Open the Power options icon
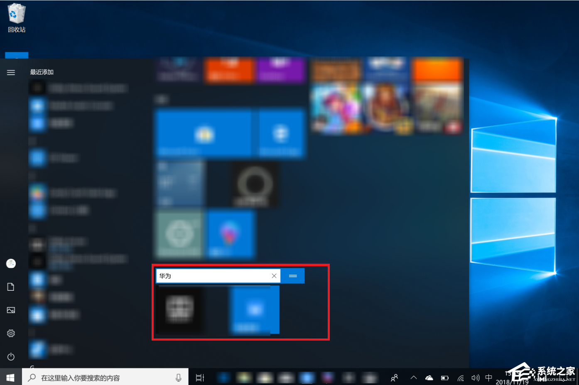Screen dimensions: 579x385 [x=11, y=356]
